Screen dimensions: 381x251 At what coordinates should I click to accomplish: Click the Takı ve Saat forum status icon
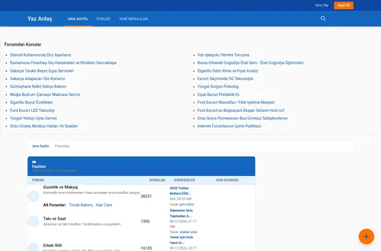coord(34,221)
